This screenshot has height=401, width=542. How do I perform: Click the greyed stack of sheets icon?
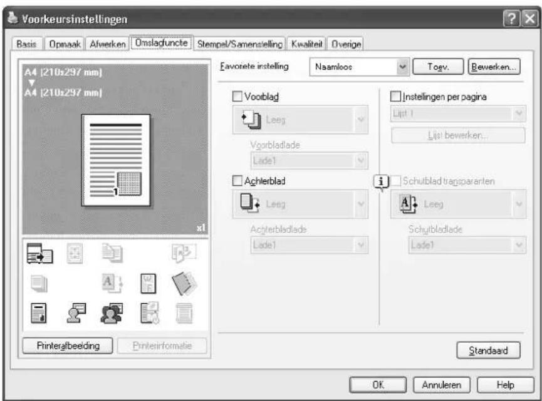(x=39, y=283)
